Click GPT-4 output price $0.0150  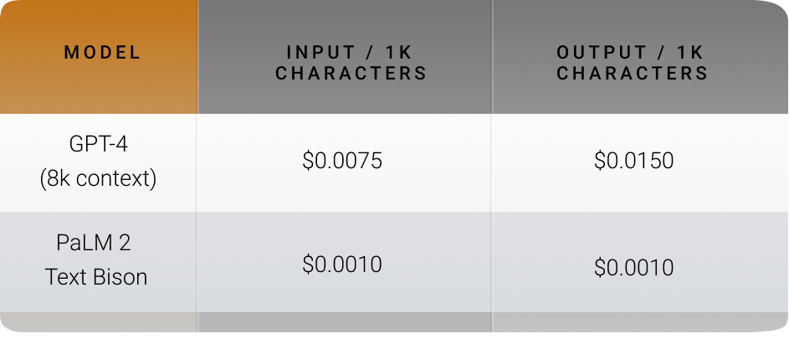click(633, 161)
